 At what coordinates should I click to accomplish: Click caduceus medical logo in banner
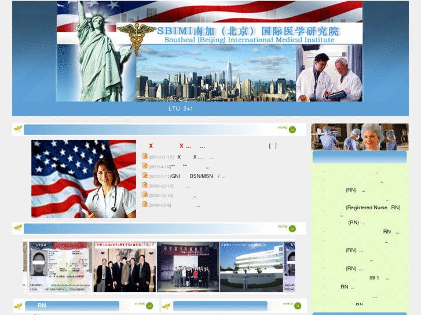coord(137,38)
